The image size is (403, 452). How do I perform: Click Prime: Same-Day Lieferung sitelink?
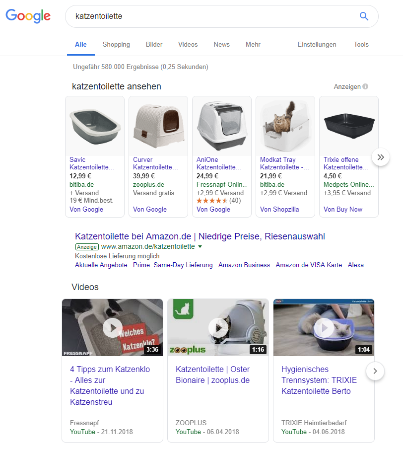pyautogui.click(x=173, y=265)
